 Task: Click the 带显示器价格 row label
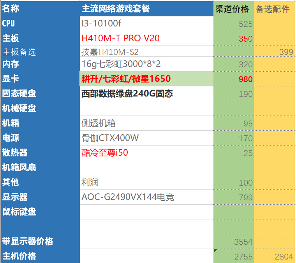(x=40, y=241)
